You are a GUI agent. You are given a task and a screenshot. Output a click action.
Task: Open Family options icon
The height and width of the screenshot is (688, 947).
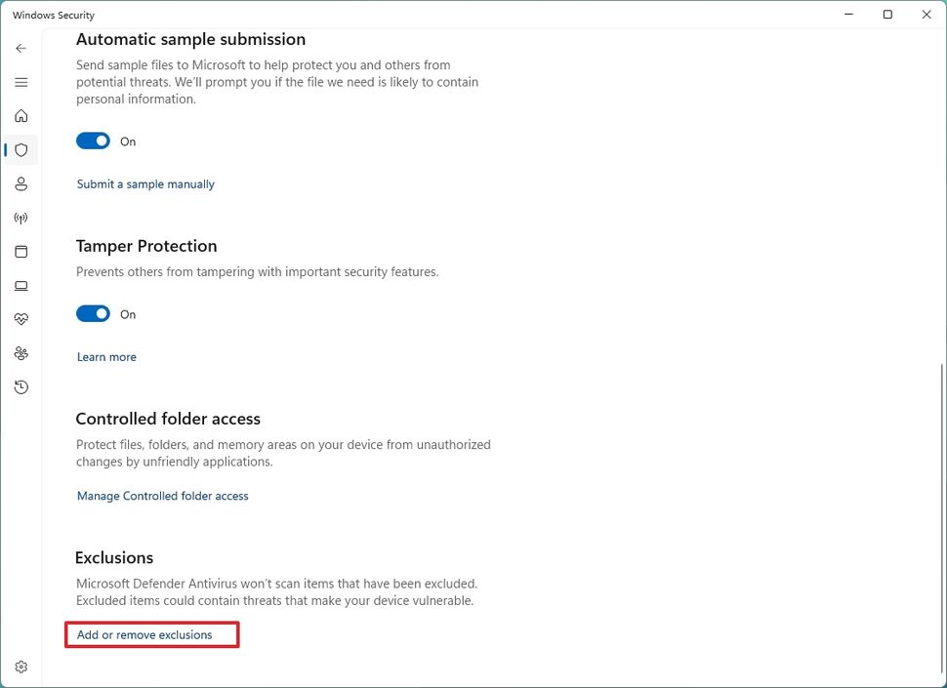point(21,353)
